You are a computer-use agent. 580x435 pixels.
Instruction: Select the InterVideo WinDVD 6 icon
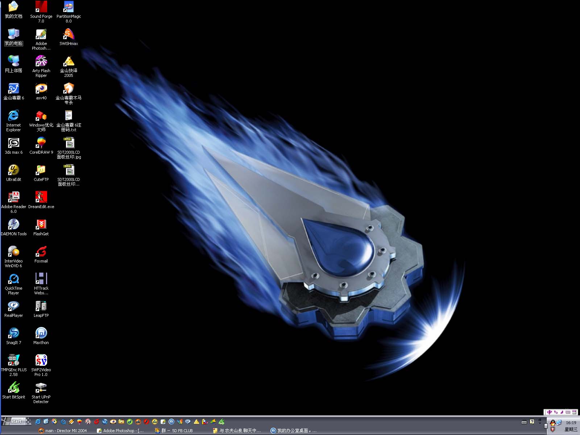pos(13,257)
